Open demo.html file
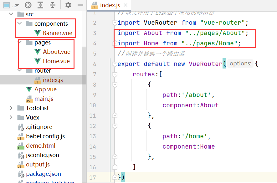The image size is (277, 183). (40, 145)
